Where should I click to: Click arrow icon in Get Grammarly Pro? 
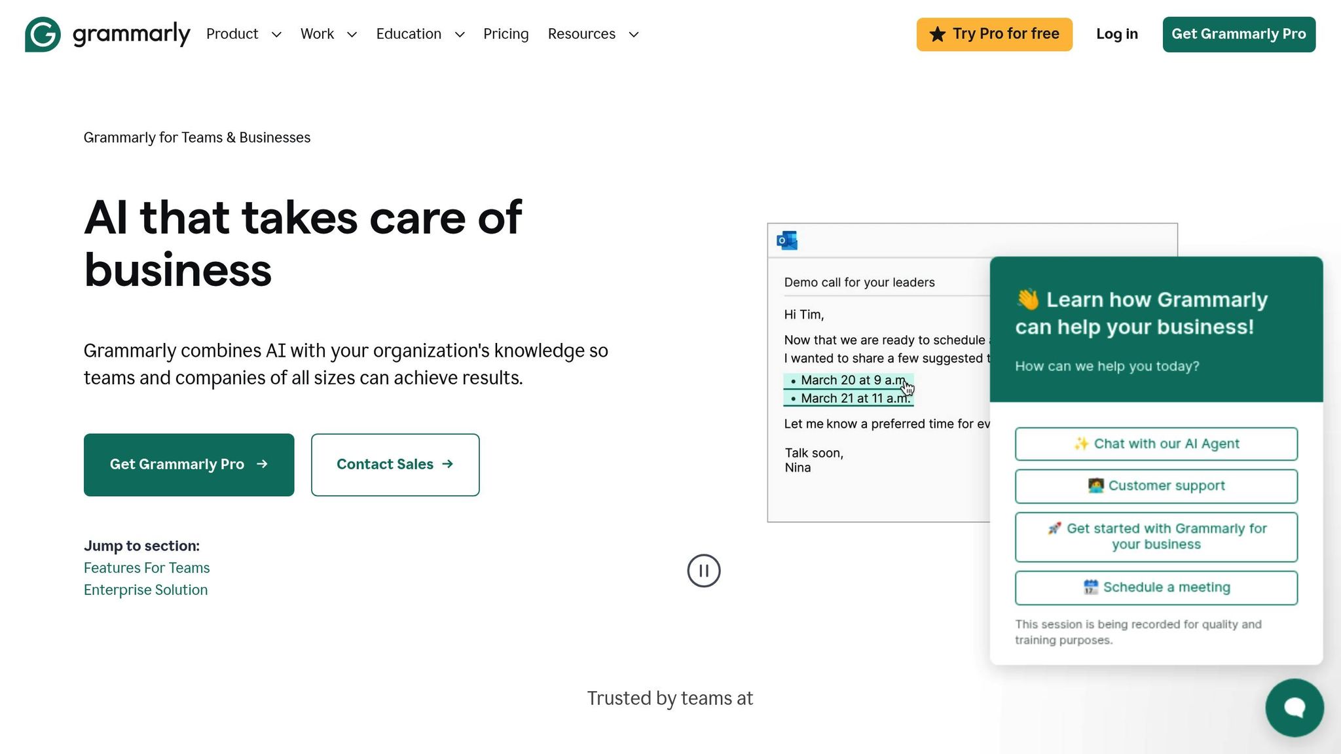point(262,464)
